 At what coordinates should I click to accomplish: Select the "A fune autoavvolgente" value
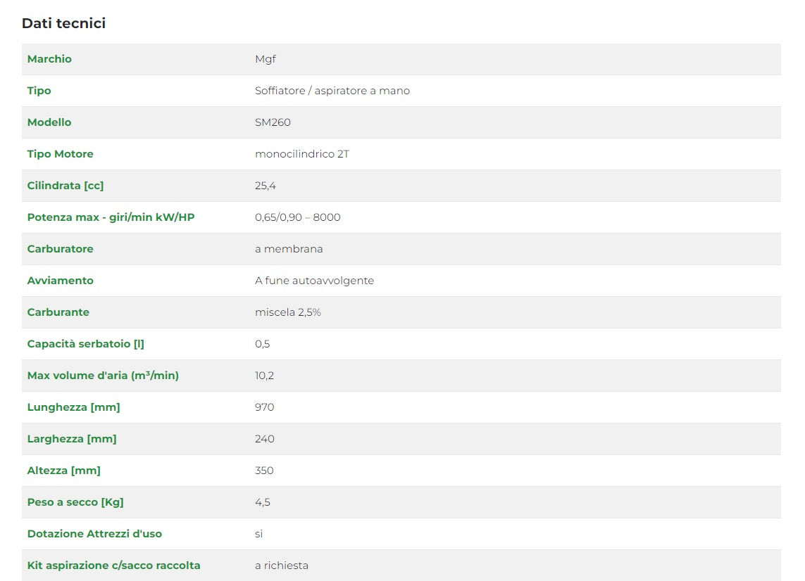click(314, 281)
